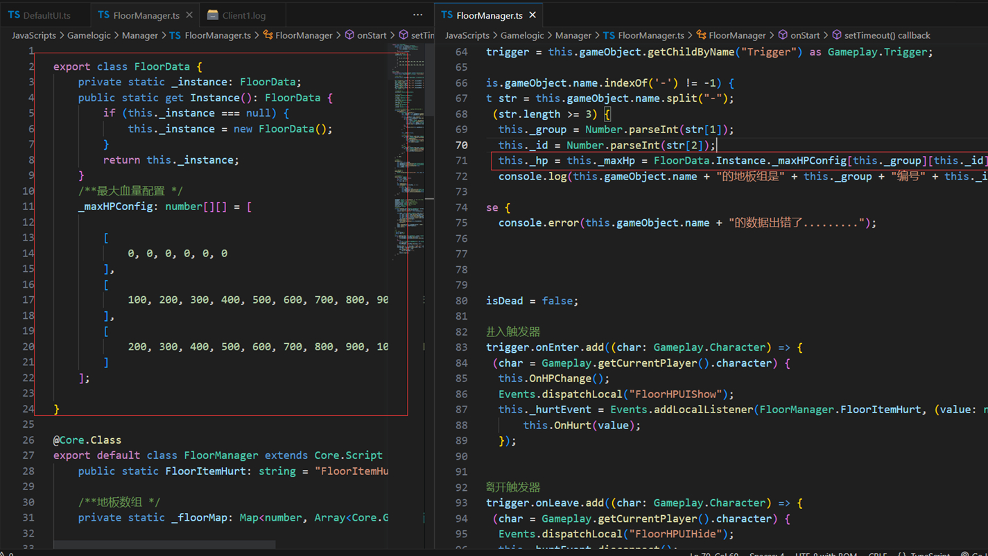Place cursor on 'export class FloorData' line
Viewport: 988px width, 556px height.
[128, 67]
